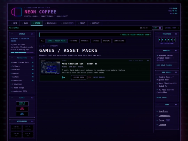
Task: Open 'NC Pico Custom Controller' new drop
Action: (x=165, y=91)
